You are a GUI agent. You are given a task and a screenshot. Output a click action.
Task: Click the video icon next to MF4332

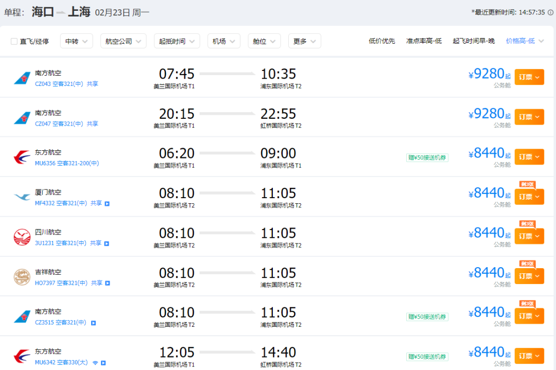tap(107, 203)
